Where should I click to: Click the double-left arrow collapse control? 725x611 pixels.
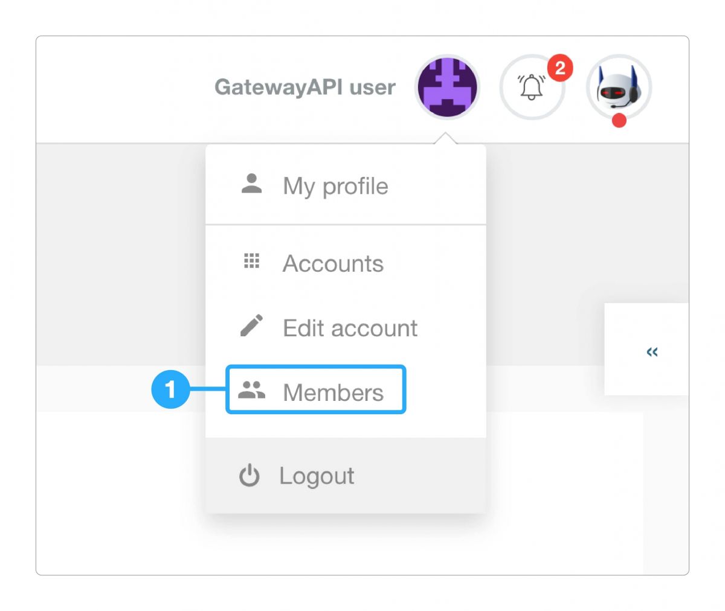click(x=652, y=353)
